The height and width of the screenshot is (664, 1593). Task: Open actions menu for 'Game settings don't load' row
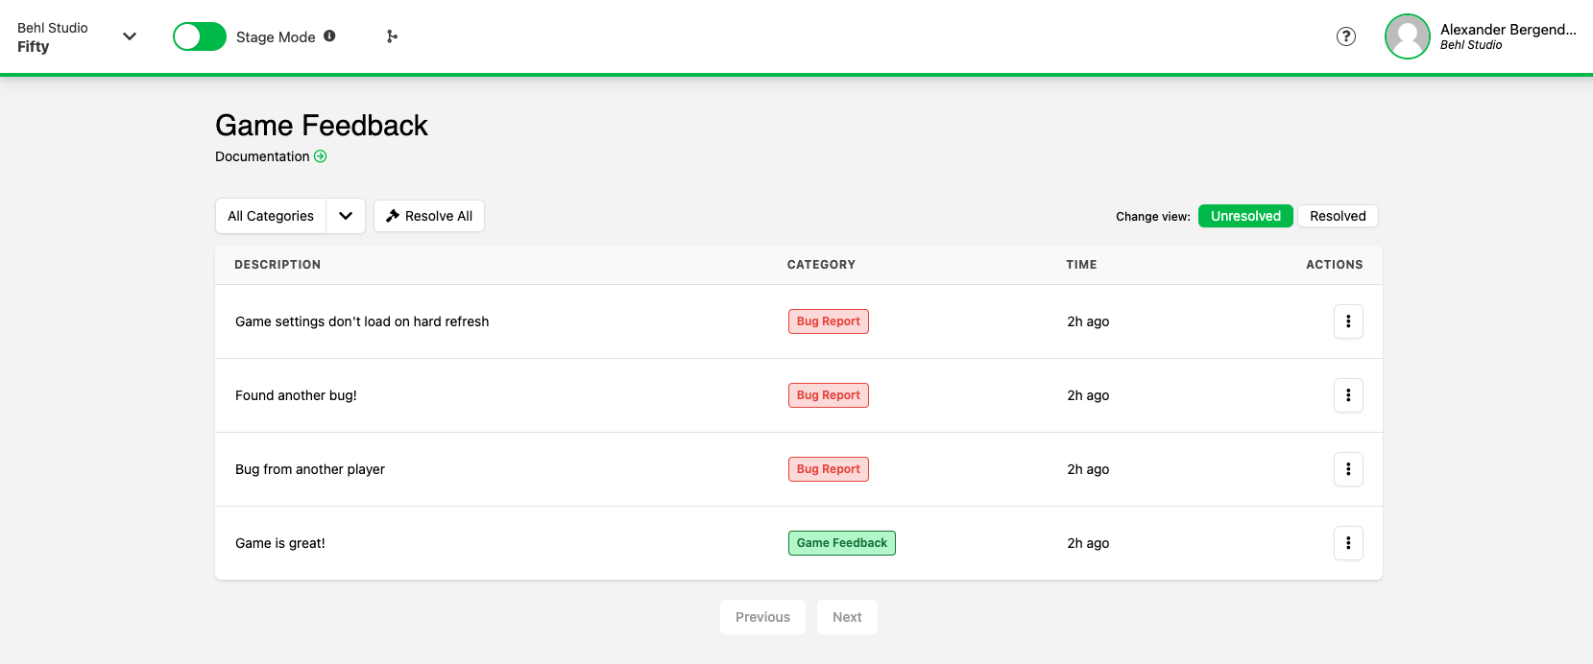(x=1348, y=321)
